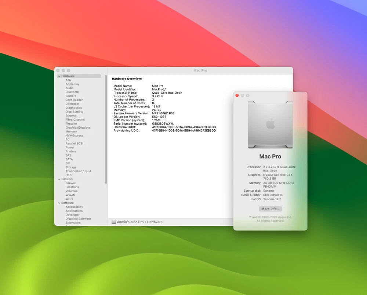Open the Wi-Fi network entry
The height and width of the screenshot is (295, 367).
pos(69,199)
